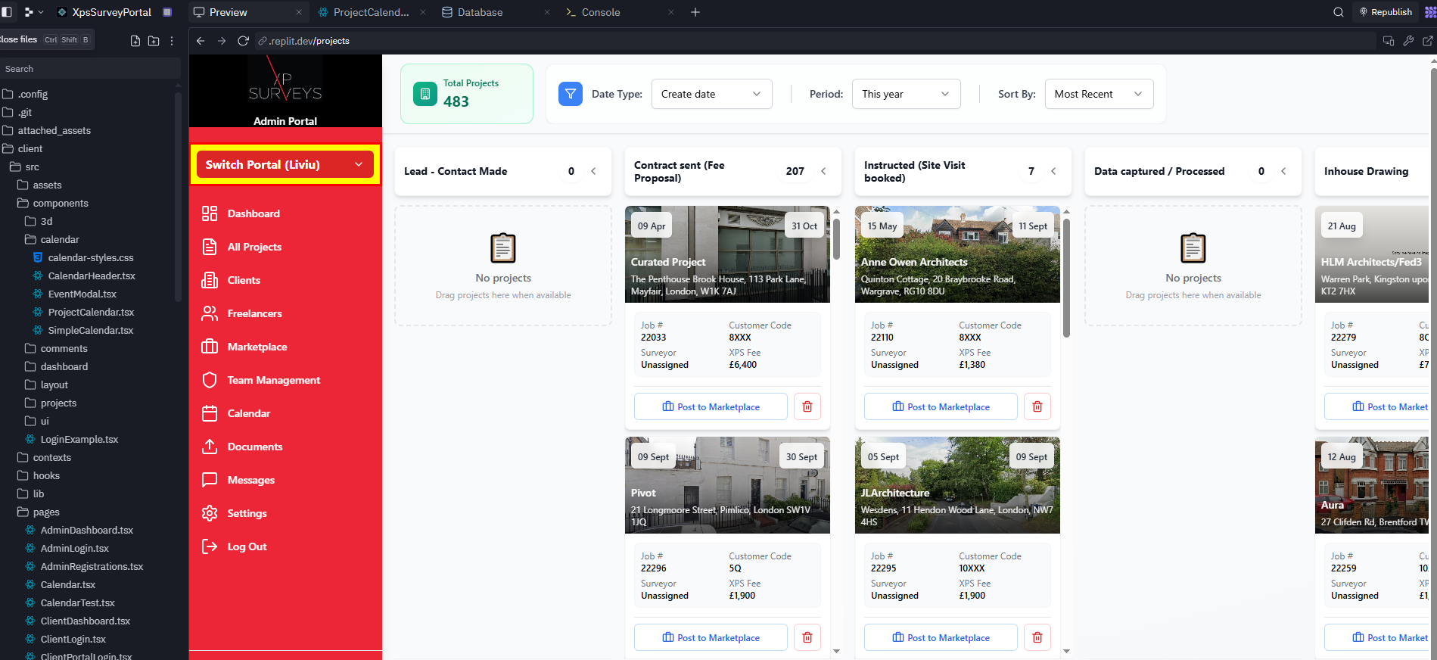1437x660 pixels.
Task: Open calendar-styles.css file
Action: pyautogui.click(x=91, y=257)
